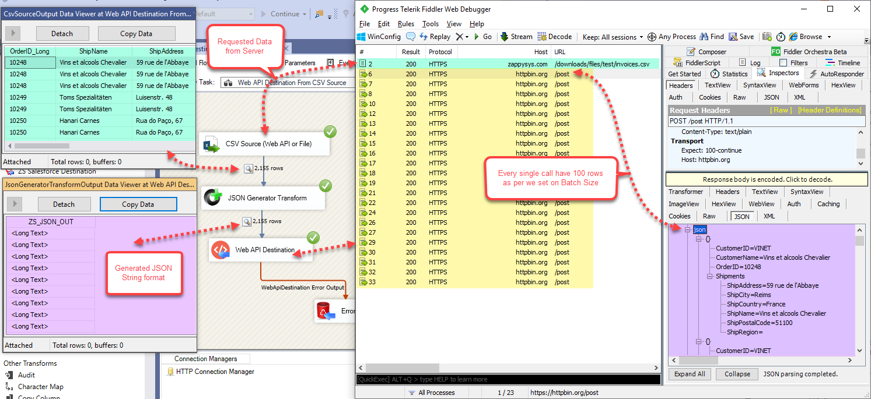Open the FiddlerScript tab

point(697,63)
